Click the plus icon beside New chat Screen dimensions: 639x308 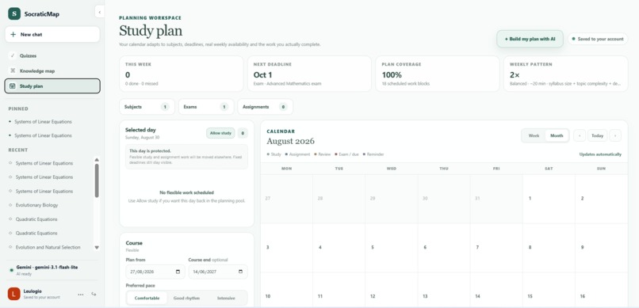(x=13, y=35)
